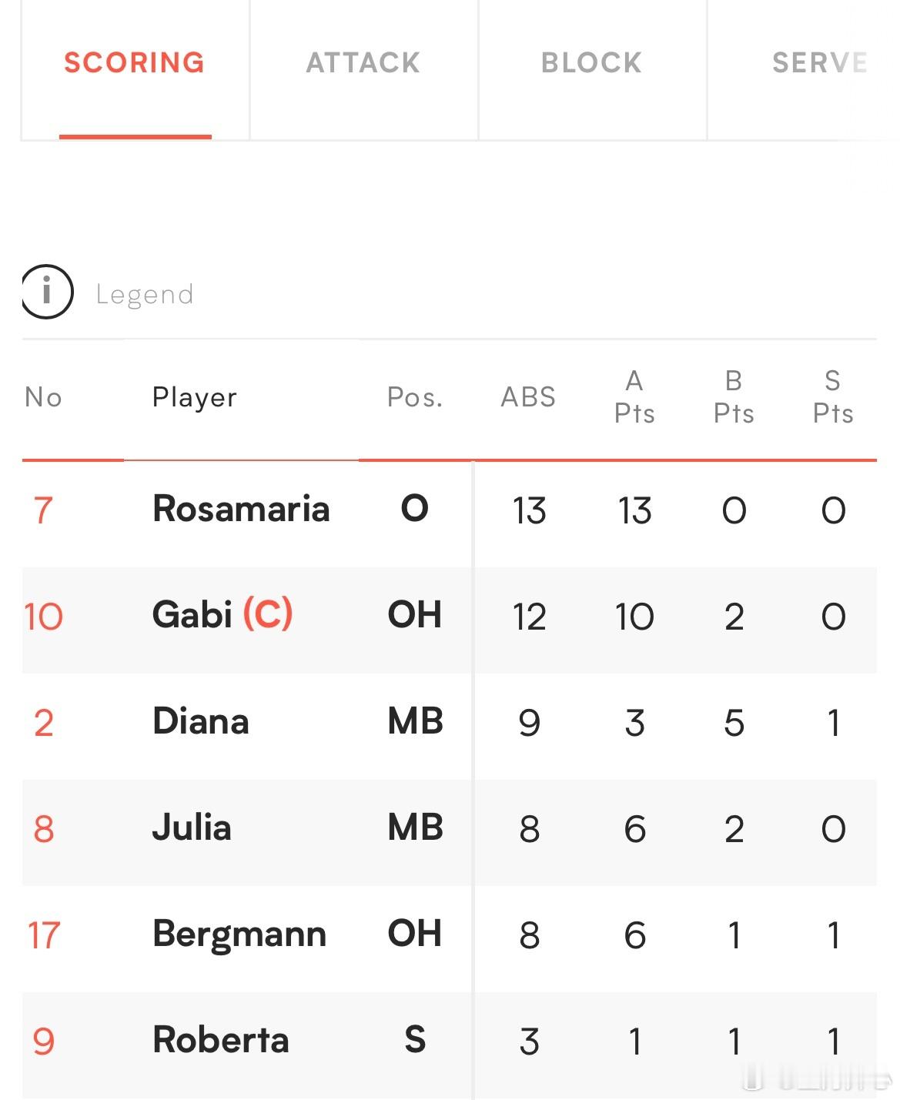
Task: Select Julia in the player list
Action: (x=192, y=828)
